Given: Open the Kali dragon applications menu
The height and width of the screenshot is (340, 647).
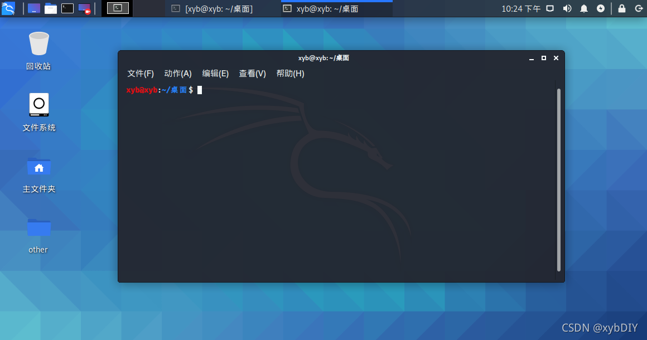Looking at the screenshot, I should pyautogui.click(x=8, y=8).
